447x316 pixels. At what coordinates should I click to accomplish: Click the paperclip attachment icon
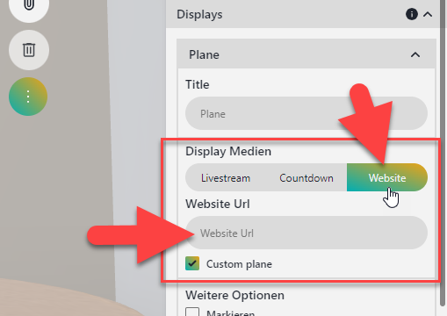(x=29, y=4)
